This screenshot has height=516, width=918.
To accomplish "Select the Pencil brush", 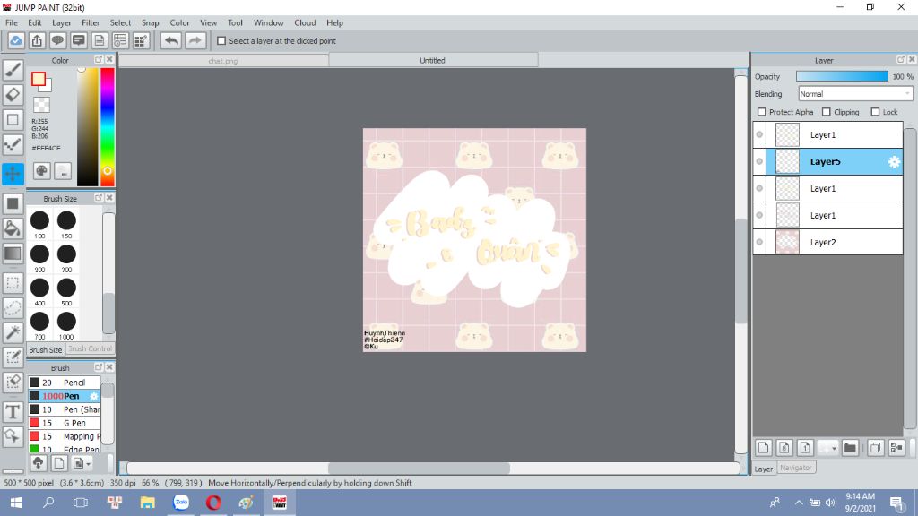I will [x=65, y=383].
